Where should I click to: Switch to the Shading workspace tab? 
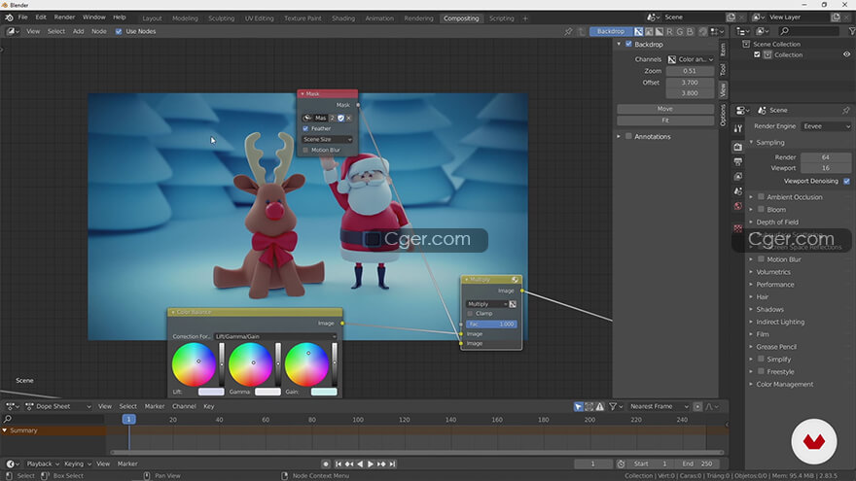343,18
